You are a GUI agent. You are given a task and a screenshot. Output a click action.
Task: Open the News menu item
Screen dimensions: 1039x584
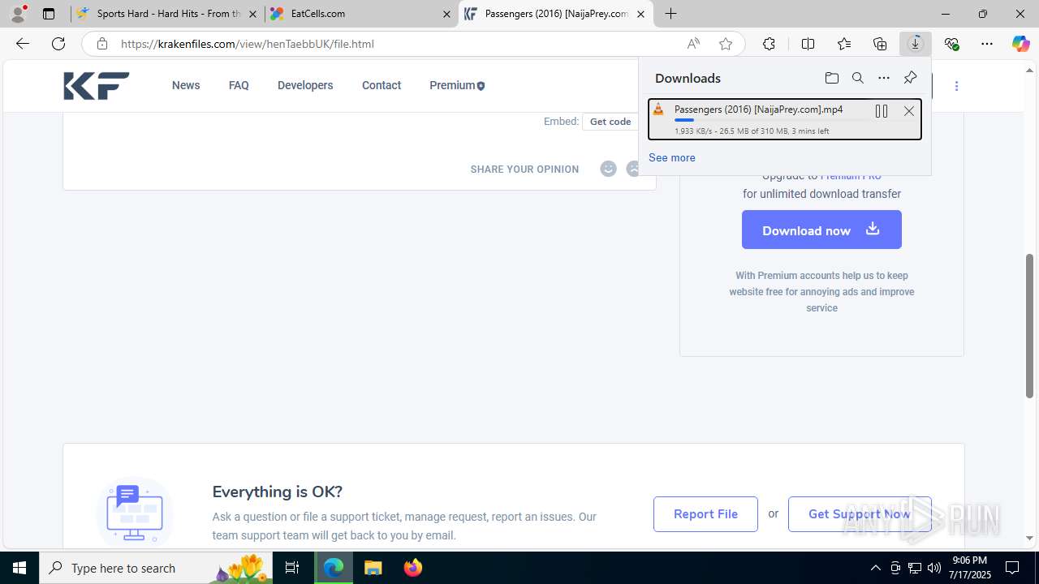click(186, 85)
